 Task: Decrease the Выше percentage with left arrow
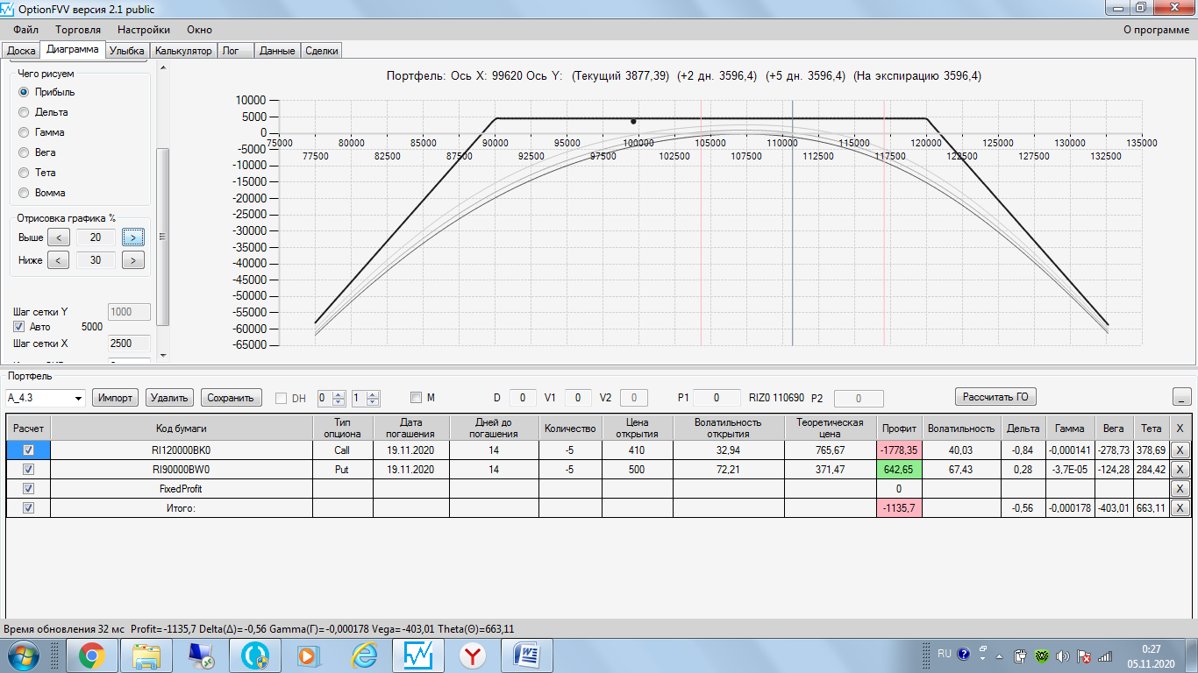[x=58, y=237]
